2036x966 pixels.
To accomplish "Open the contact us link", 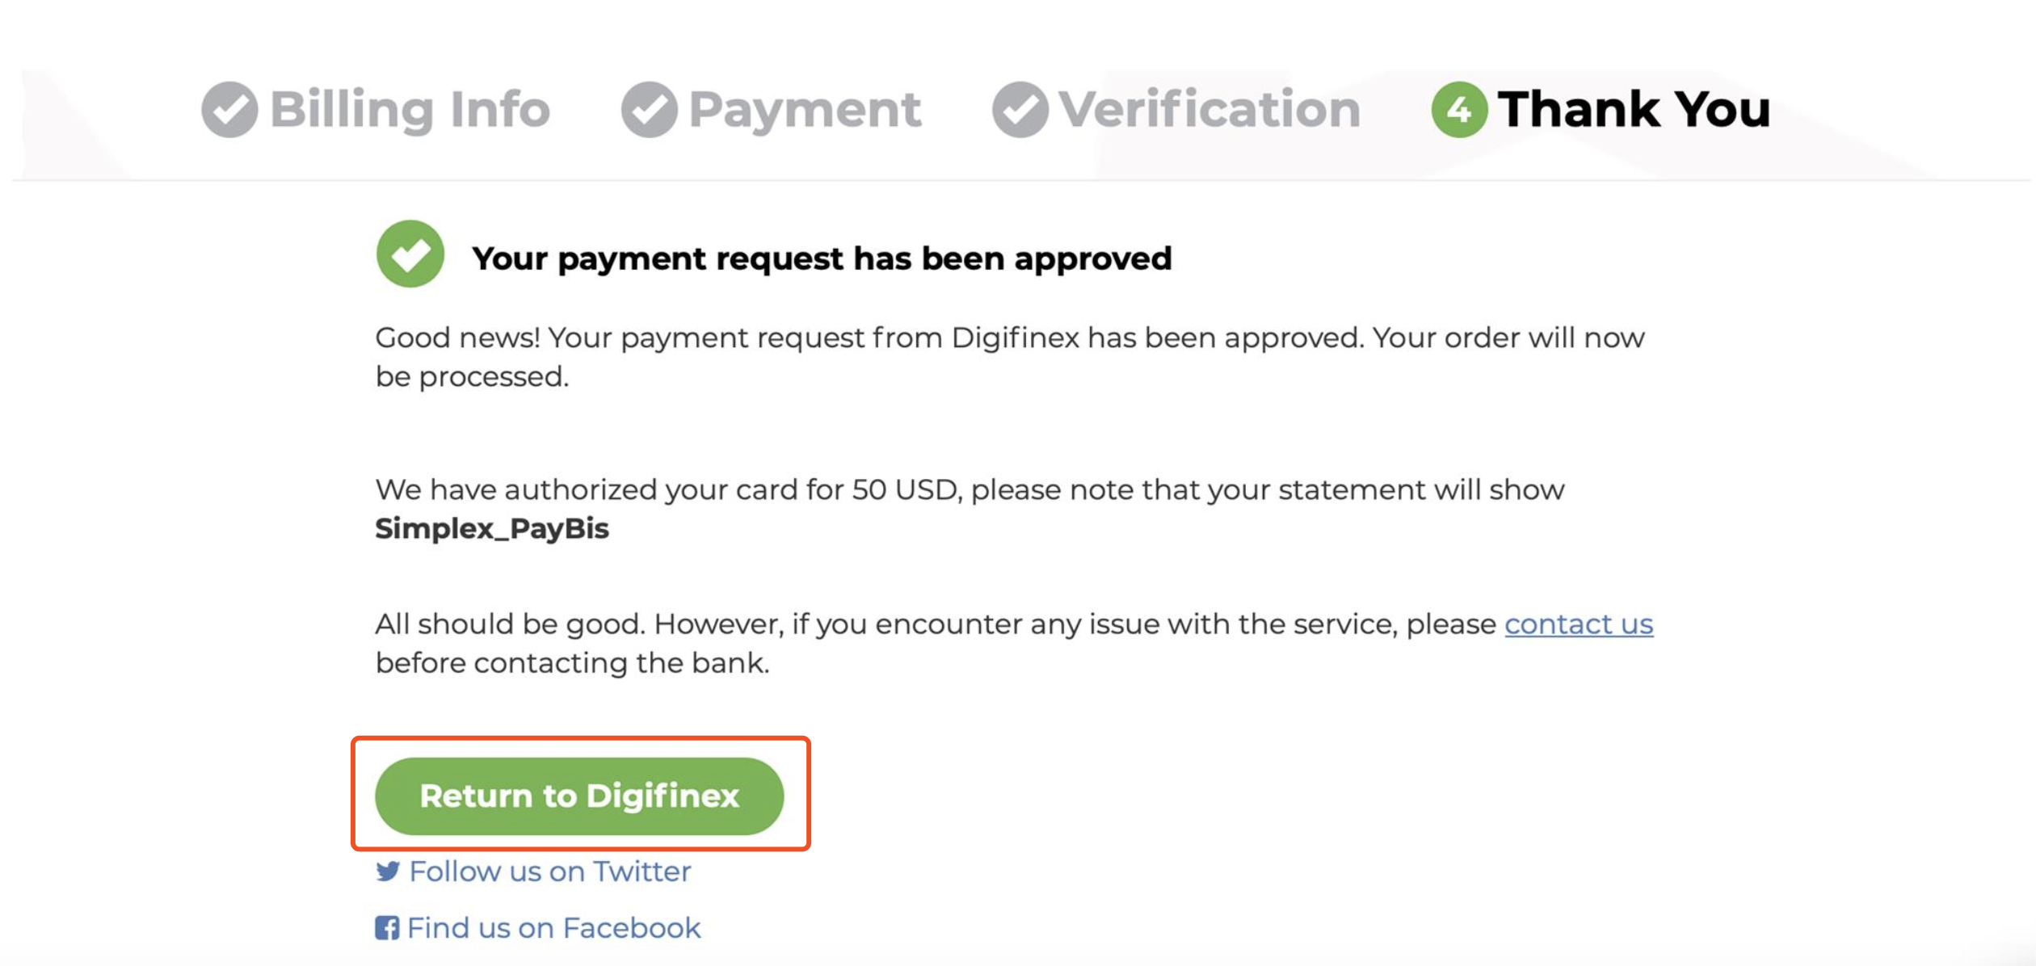I will click(x=1579, y=624).
